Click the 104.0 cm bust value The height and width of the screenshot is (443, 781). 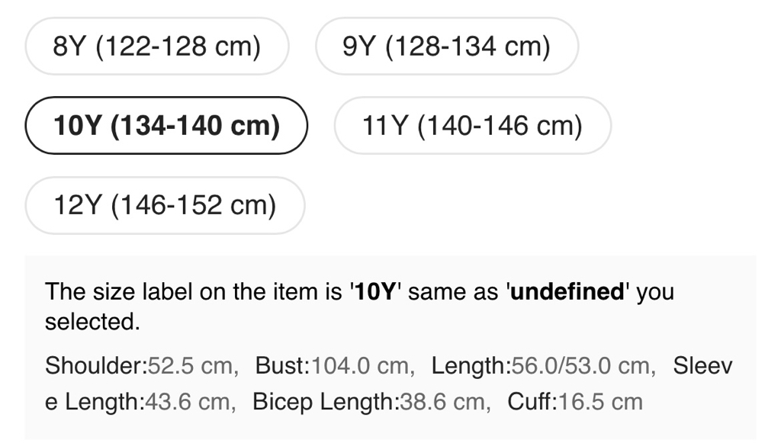[x=360, y=366]
